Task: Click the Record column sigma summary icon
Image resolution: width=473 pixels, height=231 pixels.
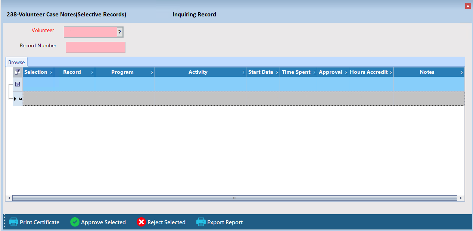Action: click(92, 72)
